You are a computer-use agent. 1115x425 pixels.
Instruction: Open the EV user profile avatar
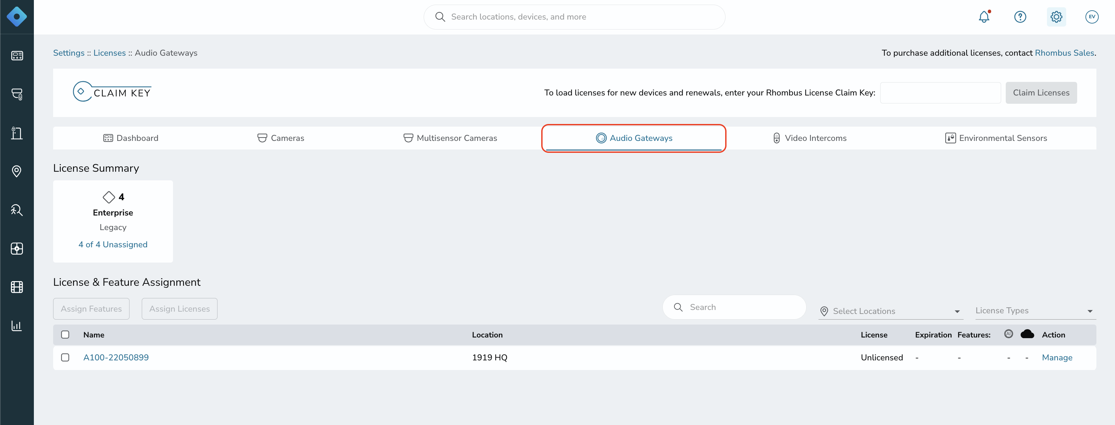pos(1092,17)
